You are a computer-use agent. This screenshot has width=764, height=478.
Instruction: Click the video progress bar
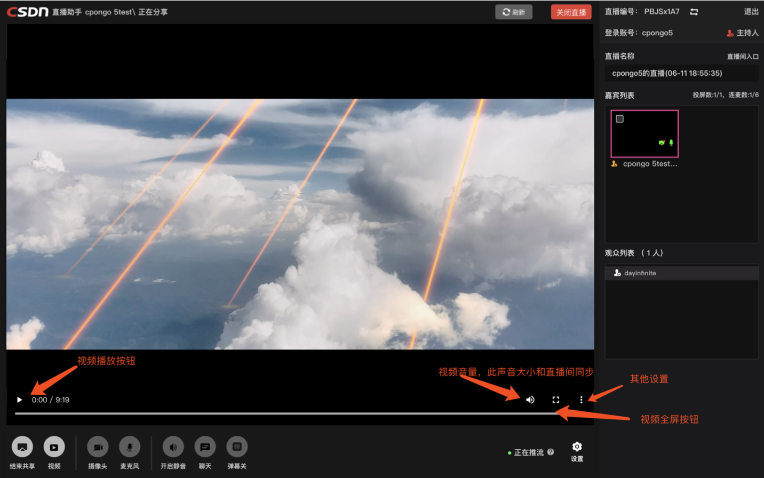(x=300, y=413)
